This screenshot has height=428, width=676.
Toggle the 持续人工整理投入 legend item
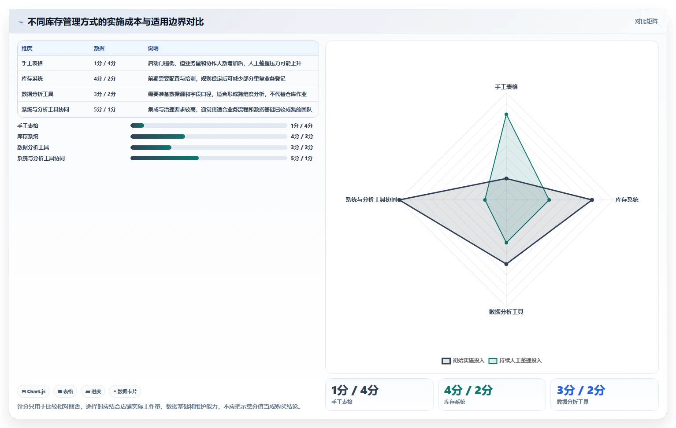[x=515, y=361]
